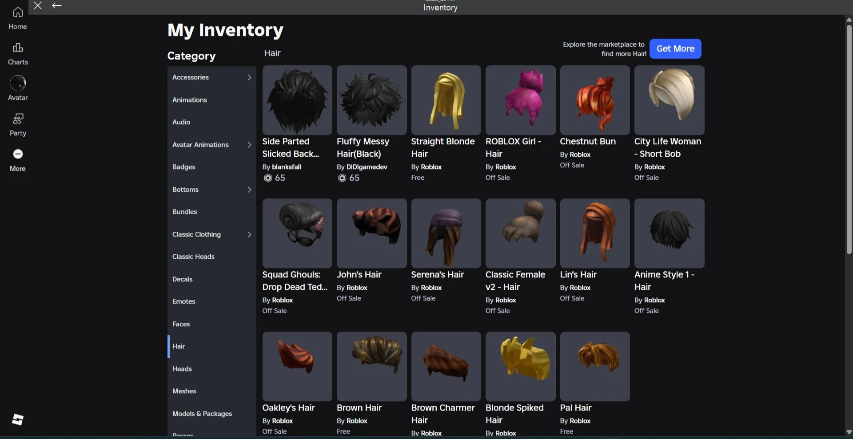Click the vertical scrollbar down arrow
This screenshot has height=439, width=853.
point(849,431)
